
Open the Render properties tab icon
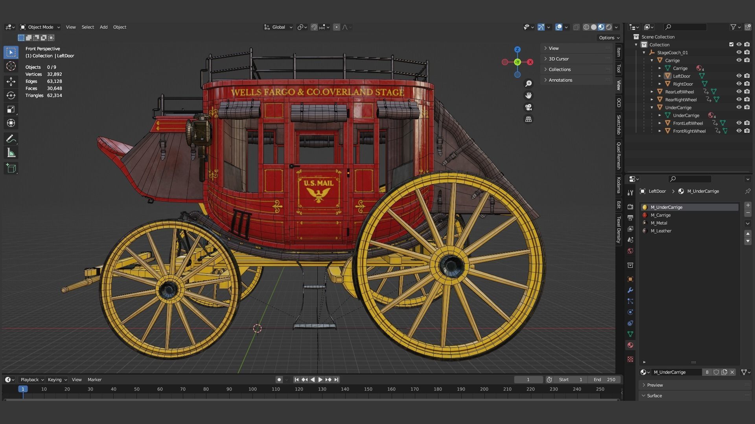pyautogui.click(x=630, y=207)
